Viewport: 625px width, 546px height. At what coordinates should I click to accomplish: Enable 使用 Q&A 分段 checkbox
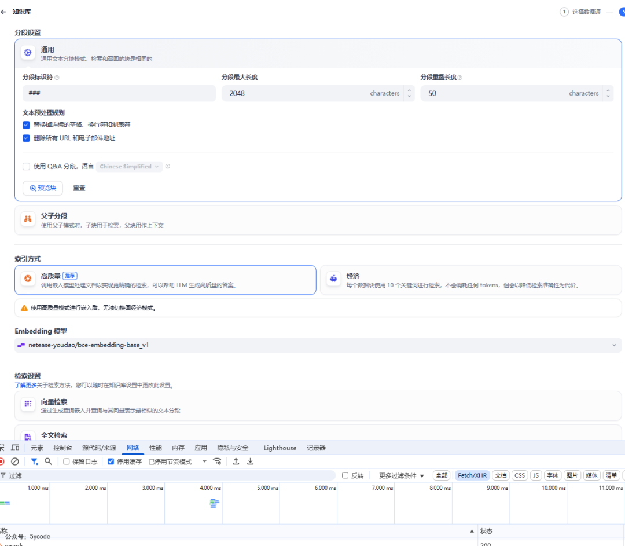26,167
